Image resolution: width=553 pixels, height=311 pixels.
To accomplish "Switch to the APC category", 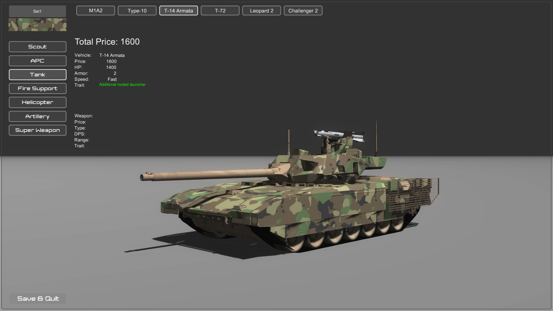I will pos(37,61).
